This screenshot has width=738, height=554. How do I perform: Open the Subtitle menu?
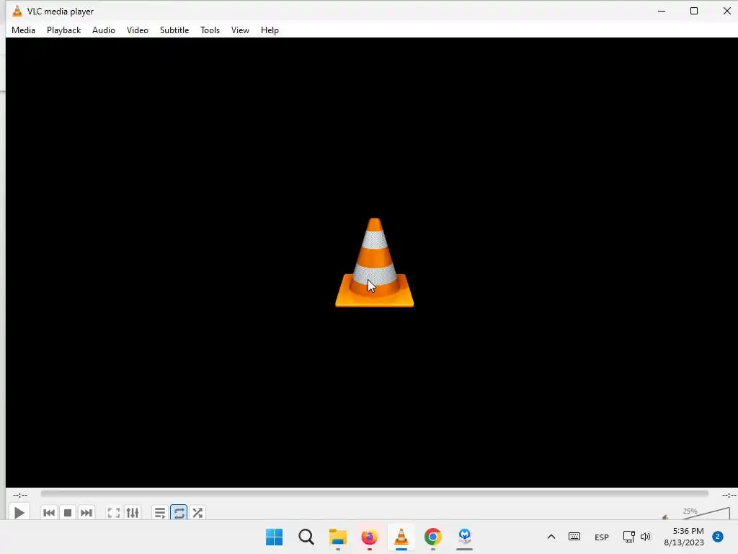pyautogui.click(x=174, y=30)
